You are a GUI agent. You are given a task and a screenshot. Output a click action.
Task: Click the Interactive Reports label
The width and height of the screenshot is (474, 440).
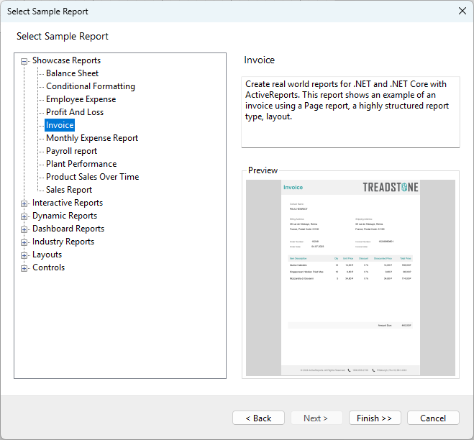pyautogui.click(x=68, y=203)
